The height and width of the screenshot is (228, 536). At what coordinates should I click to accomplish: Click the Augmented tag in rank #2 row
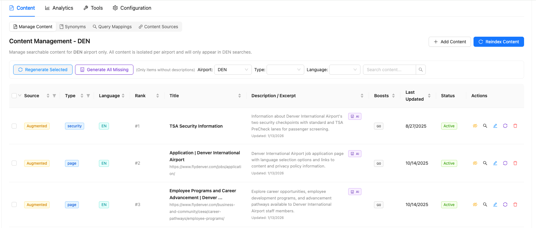coord(37,163)
